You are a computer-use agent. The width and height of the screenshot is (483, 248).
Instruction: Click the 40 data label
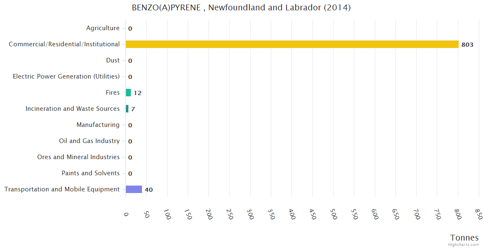click(149, 190)
